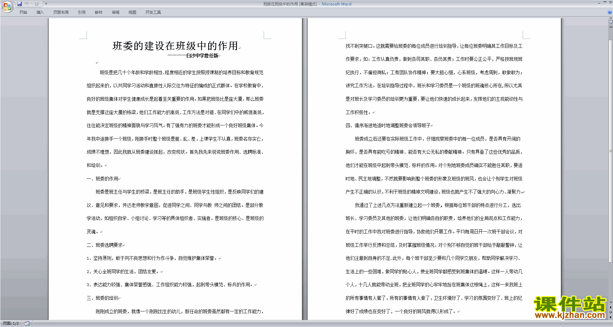Viewport: 613px width, 327px height.
Task: Click scroll-down arrow of vertical scrollbar
Action: click(610, 302)
